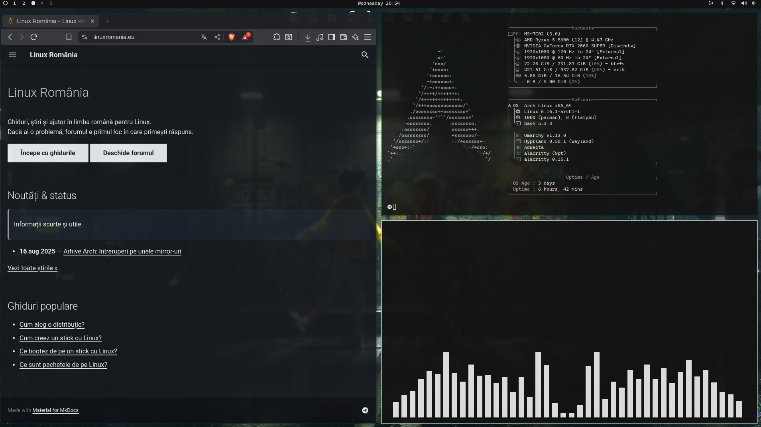Expand the site navigation hamburger menu
The image size is (761, 427).
tap(12, 55)
